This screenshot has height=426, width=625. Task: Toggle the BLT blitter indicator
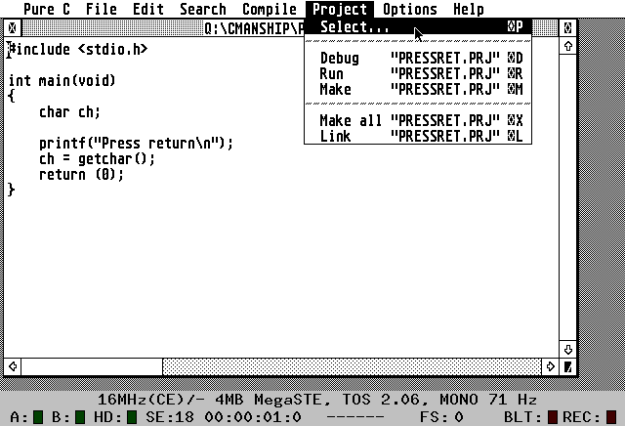[x=553, y=417]
